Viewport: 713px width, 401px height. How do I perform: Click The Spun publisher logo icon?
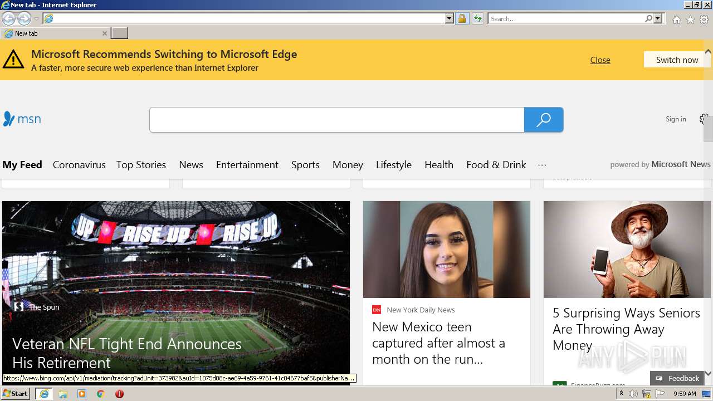(18, 307)
